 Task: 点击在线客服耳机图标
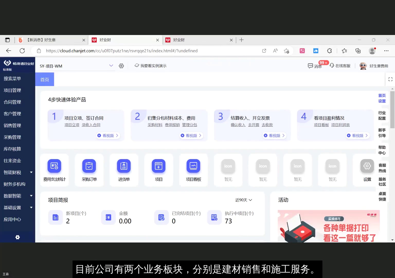coord(332,66)
